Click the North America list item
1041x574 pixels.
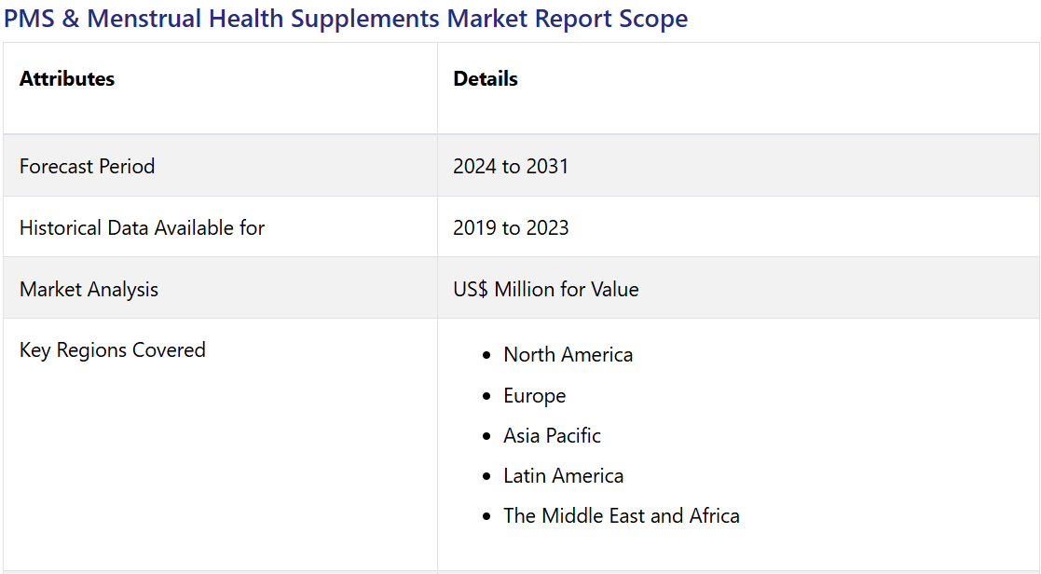point(568,355)
